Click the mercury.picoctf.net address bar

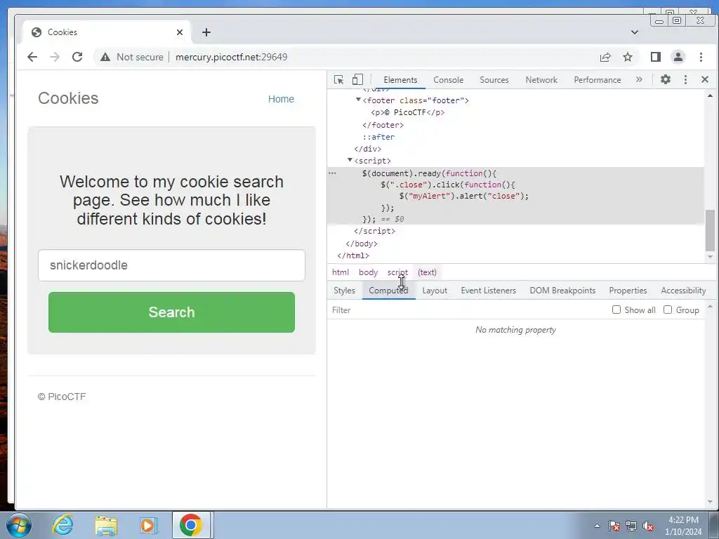pos(231,57)
